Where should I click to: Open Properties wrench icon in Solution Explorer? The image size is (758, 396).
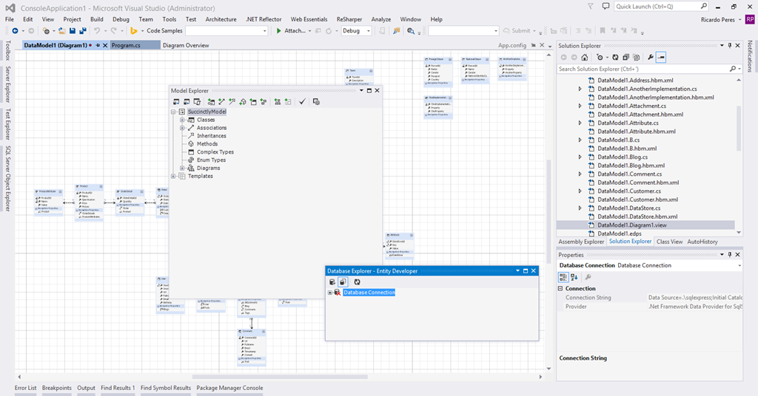tap(650, 58)
